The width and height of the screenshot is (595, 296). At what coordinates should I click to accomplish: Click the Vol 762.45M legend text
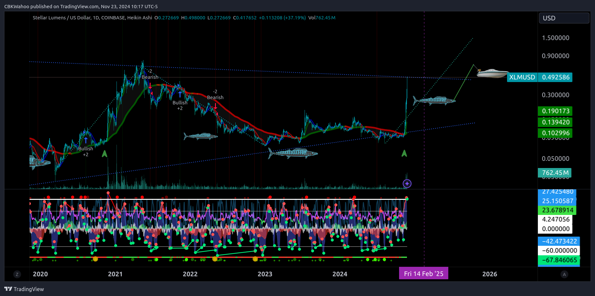(322, 18)
